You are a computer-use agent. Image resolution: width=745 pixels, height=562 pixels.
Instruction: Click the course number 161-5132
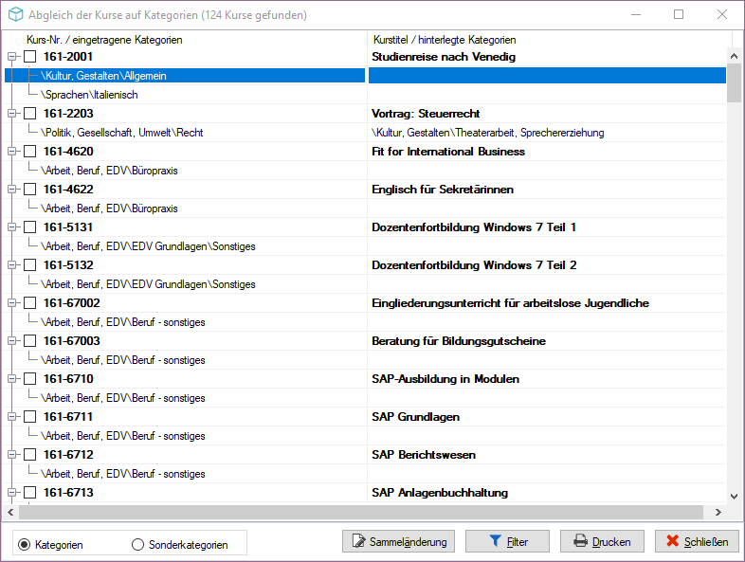coord(68,265)
